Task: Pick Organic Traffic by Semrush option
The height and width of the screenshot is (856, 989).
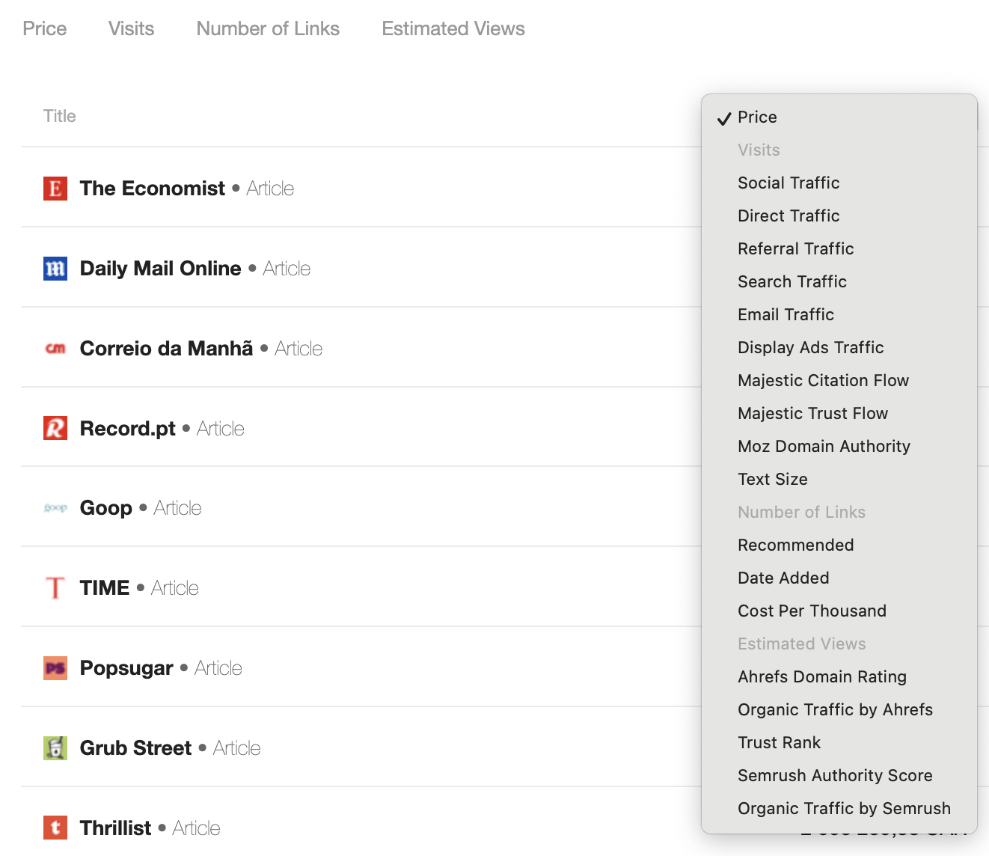Action: point(839,808)
